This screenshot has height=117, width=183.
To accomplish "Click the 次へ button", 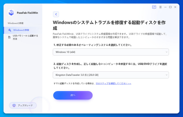I will click(73, 95).
